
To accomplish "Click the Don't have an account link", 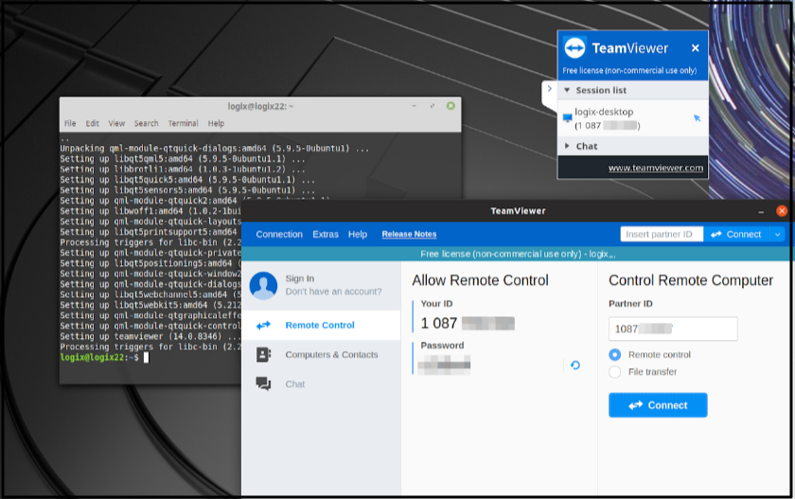I will tap(333, 292).
